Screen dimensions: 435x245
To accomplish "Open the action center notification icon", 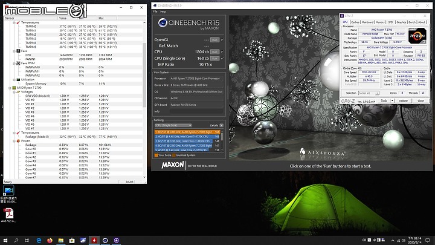I will (x=428, y=240).
